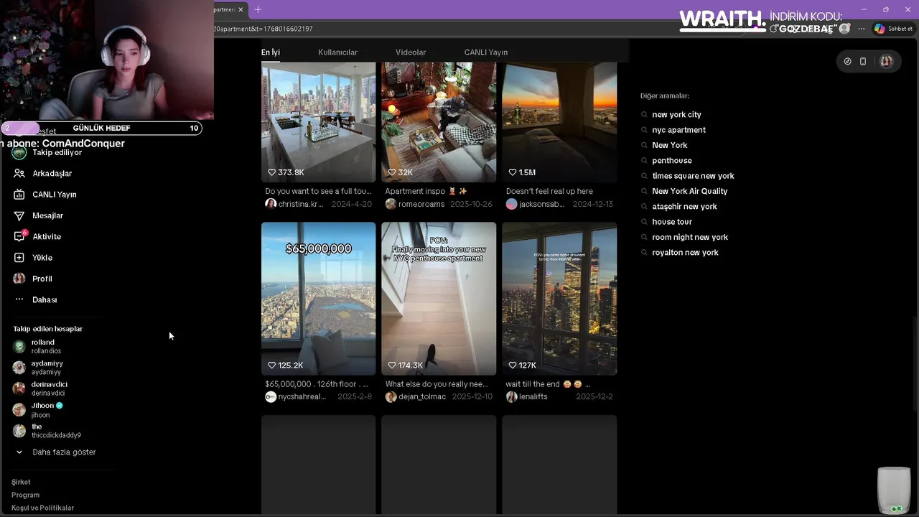
Task: Play the night skyline video by lenalifts
Action: point(559,299)
